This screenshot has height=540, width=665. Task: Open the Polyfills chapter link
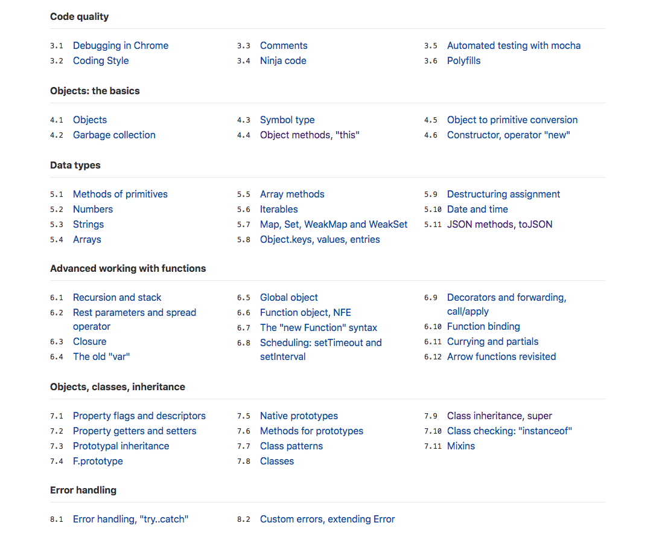(463, 61)
